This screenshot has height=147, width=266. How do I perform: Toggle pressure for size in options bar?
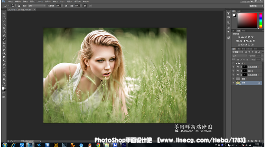click(91, 6)
